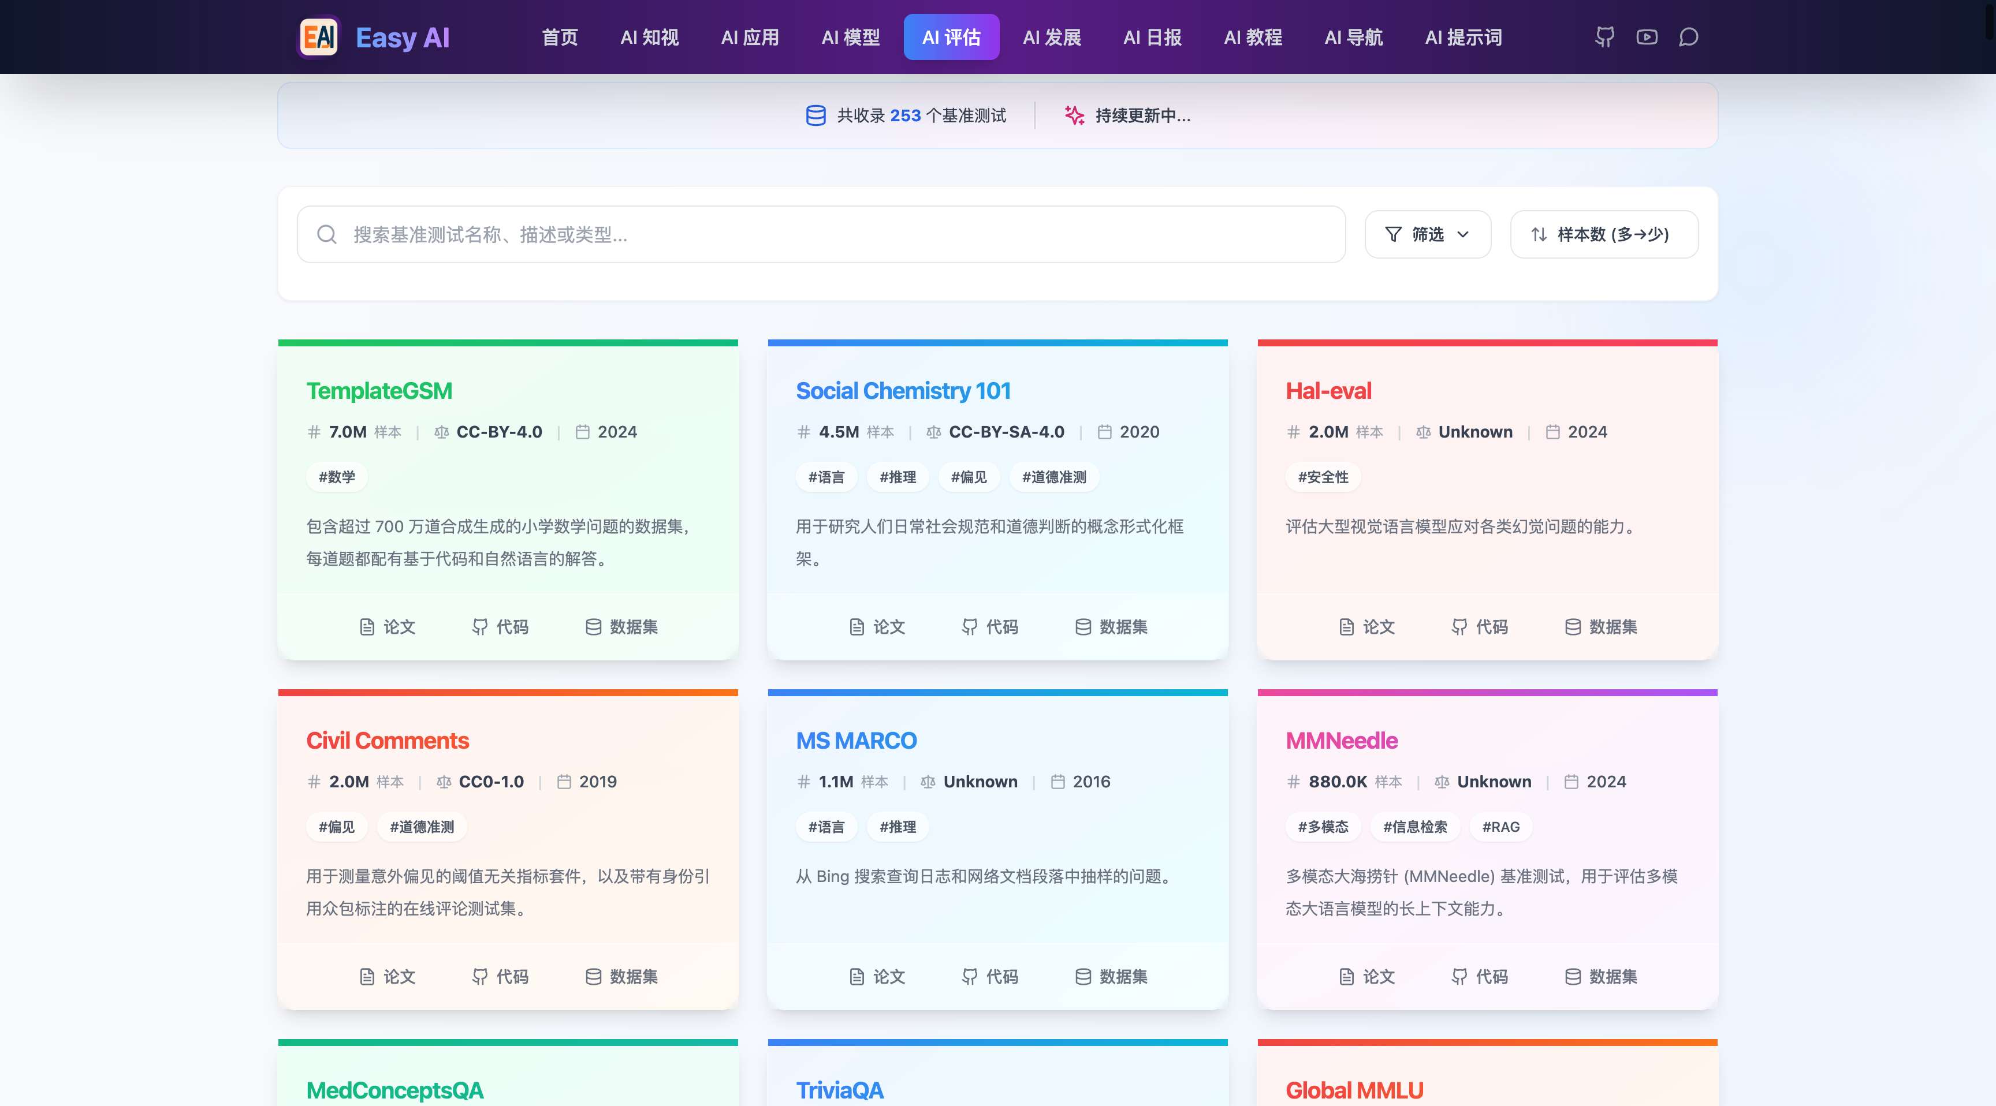The height and width of the screenshot is (1106, 1996).
Task: Open the AI 提示词 menu item
Action: 1463,36
